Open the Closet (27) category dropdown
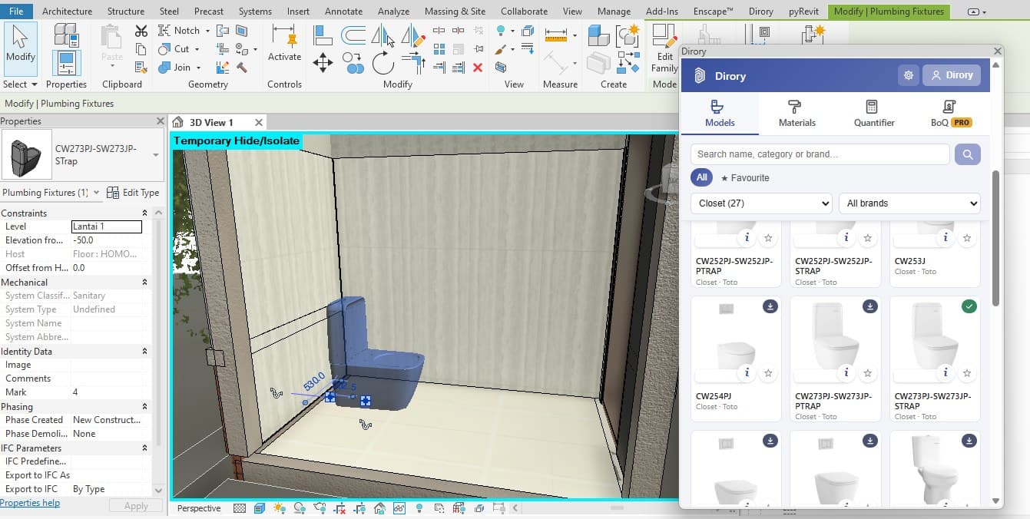 (761, 203)
